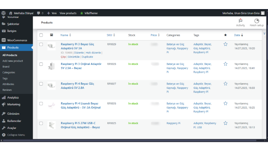
Task: Click the horizontal scrollbar at the bottom
Action: click(x=129, y=141)
